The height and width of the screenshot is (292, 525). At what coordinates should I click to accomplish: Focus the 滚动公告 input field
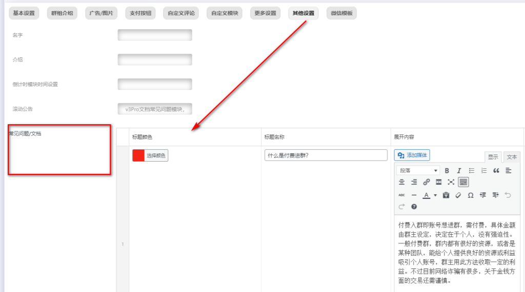pyautogui.click(x=155, y=109)
